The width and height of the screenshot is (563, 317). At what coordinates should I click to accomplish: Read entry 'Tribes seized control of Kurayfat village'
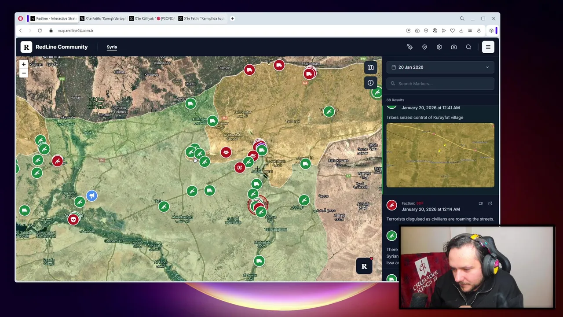tap(425, 118)
